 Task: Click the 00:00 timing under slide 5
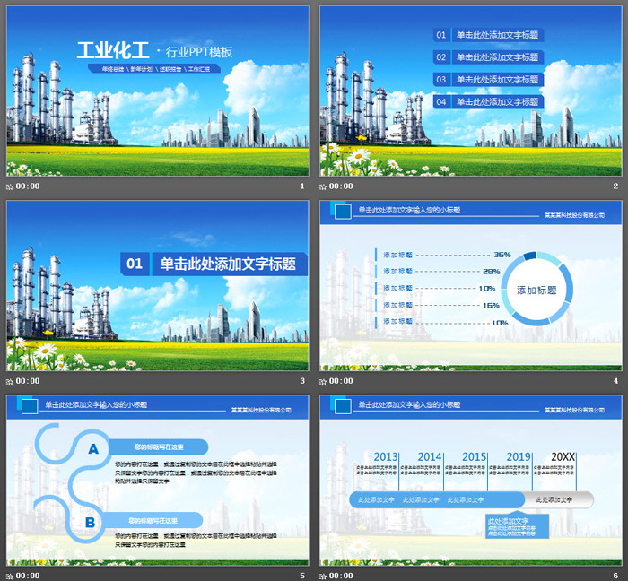click(28, 575)
